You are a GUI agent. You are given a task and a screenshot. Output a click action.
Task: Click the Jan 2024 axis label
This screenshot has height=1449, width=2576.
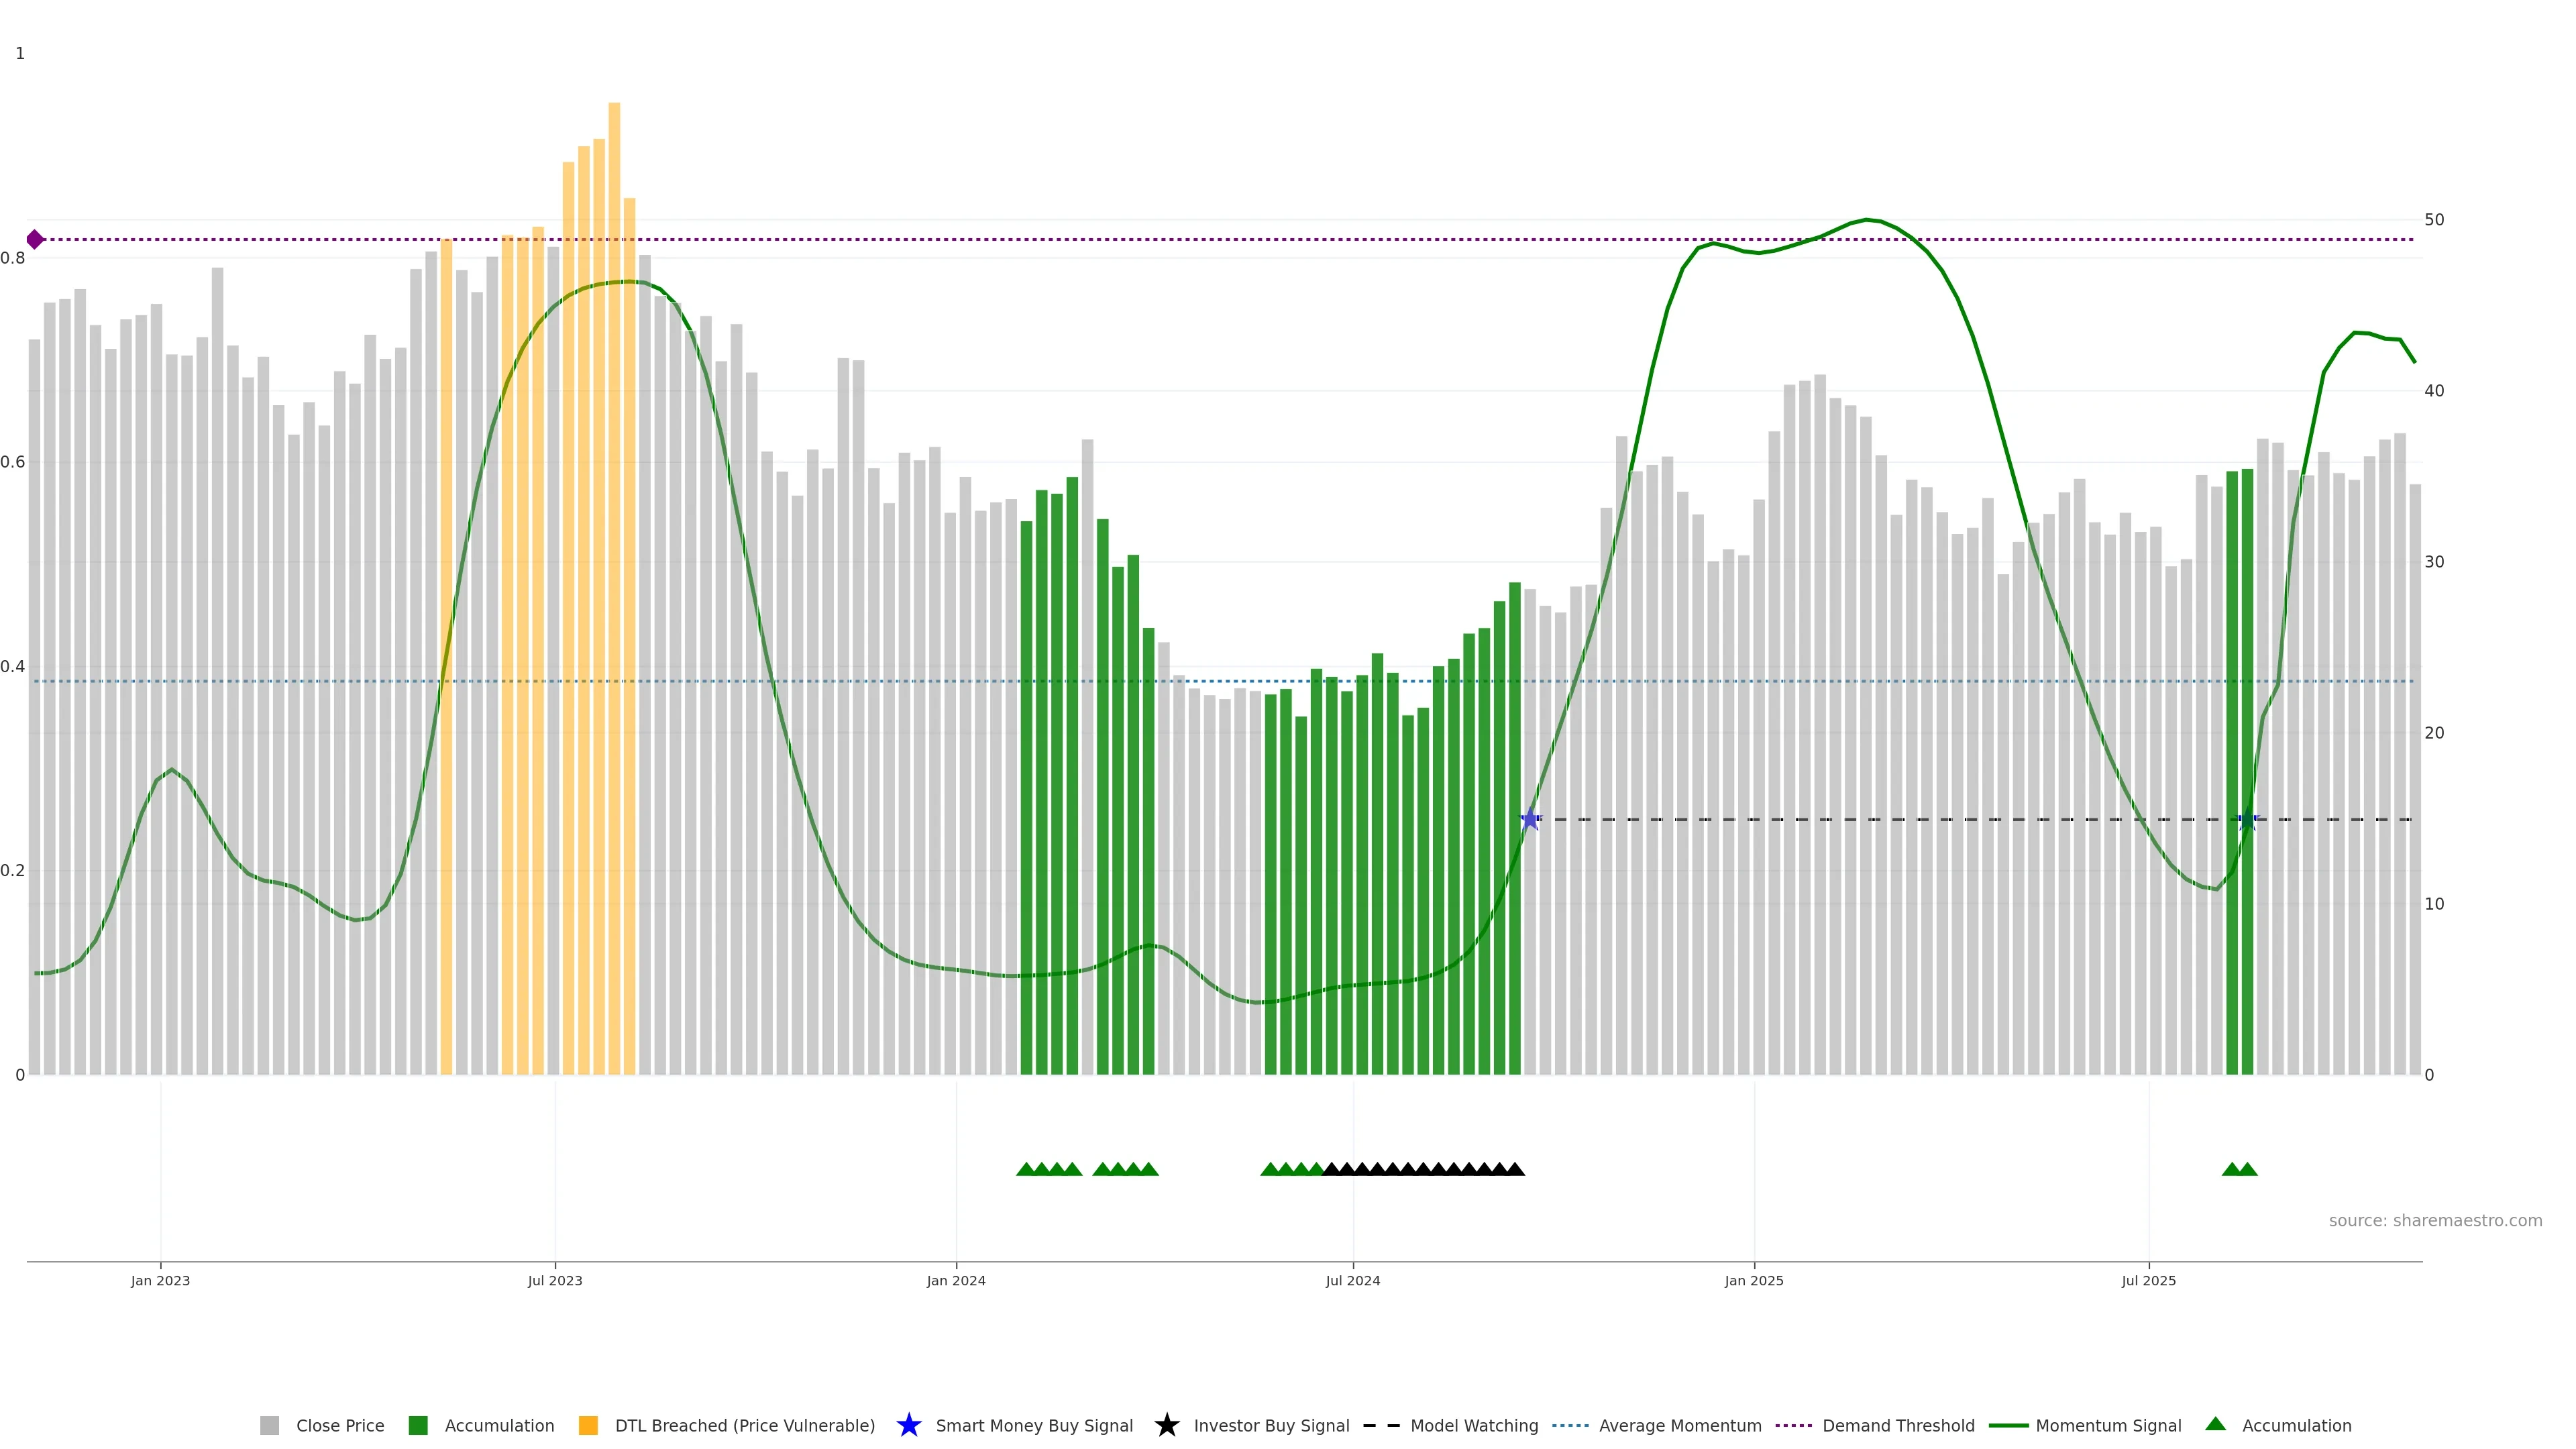point(955,1281)
